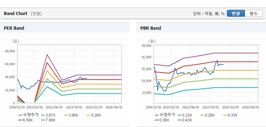
Task: Switch to 연결 (consolidated) view
Action: coord(236,14)
